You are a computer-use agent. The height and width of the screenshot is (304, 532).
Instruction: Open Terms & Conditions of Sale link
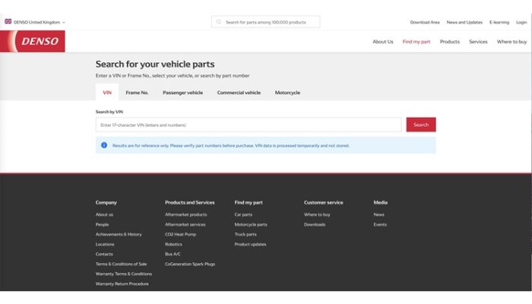click(121, 264)
